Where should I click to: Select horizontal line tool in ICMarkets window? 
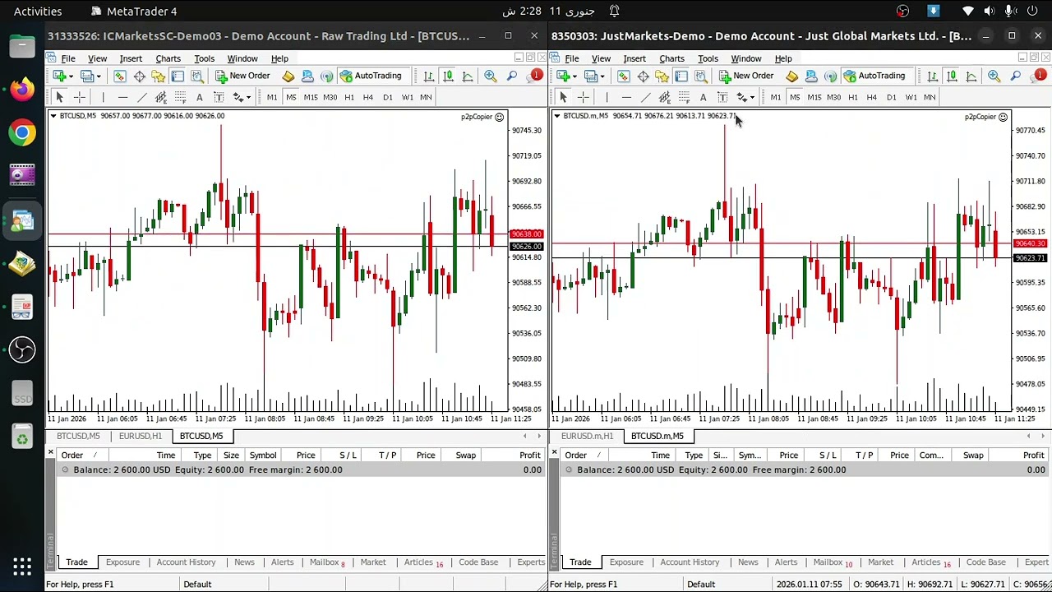coord(123,97)
